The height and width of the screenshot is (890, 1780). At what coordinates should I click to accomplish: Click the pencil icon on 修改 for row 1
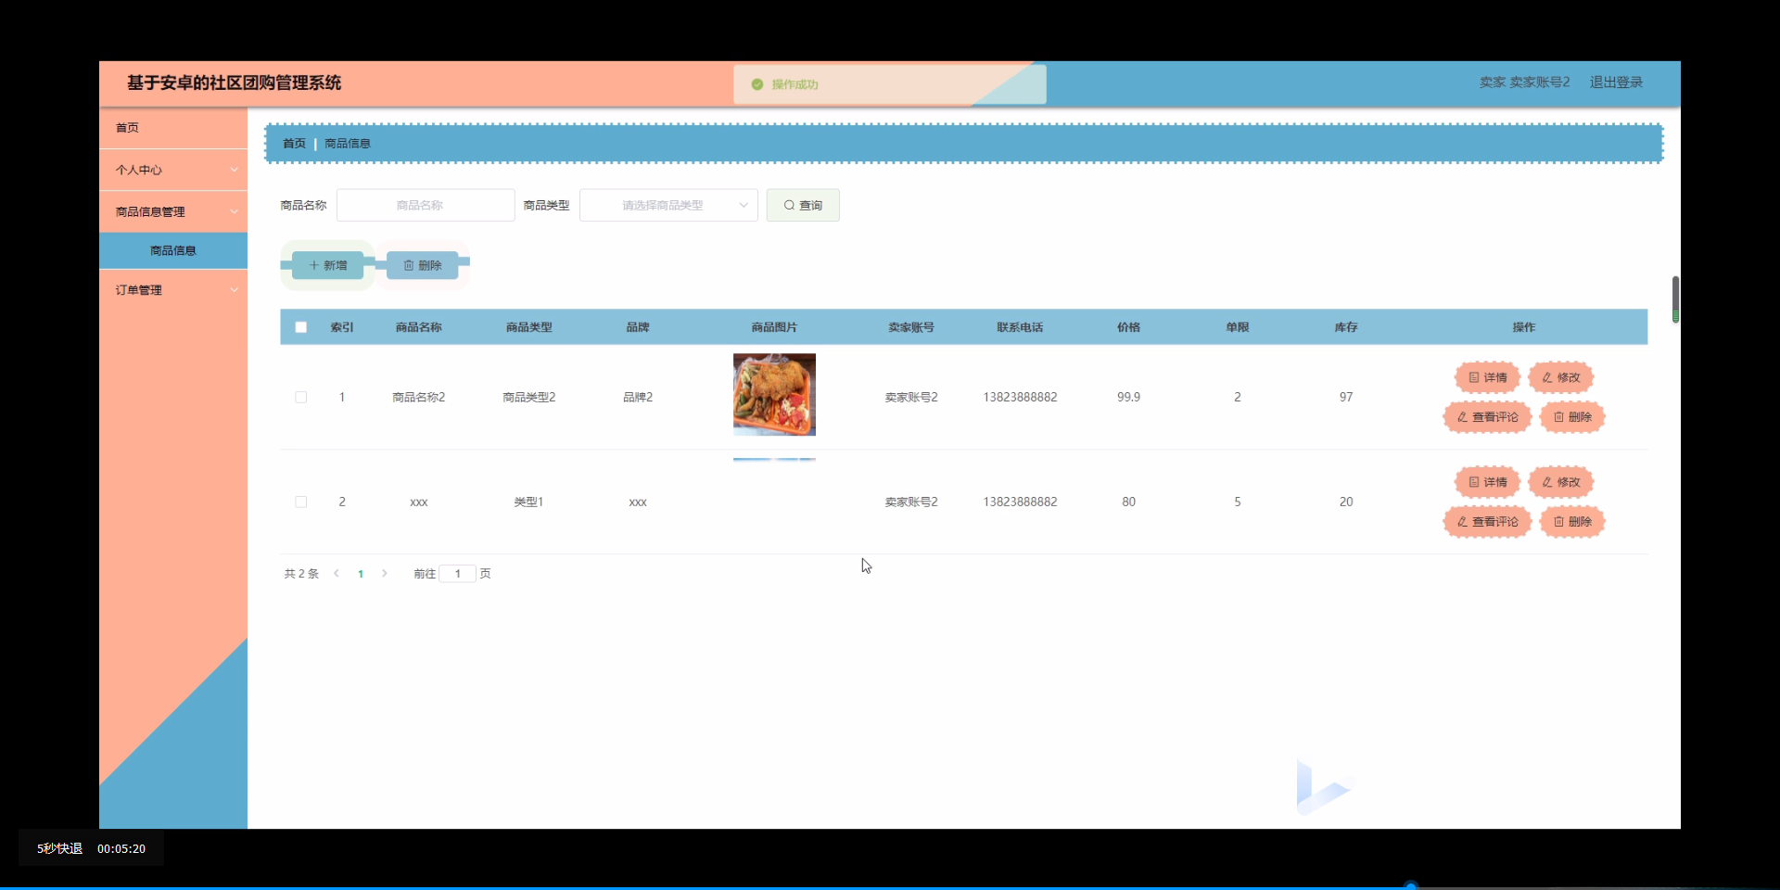point(1545,377)
